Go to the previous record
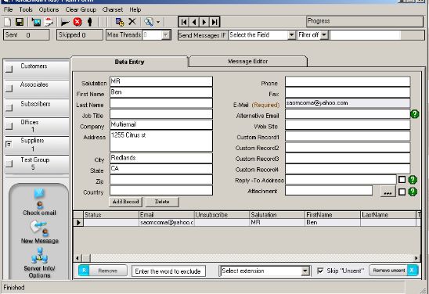The width and height of the screenshot is (429, 294). coord(194,22)
